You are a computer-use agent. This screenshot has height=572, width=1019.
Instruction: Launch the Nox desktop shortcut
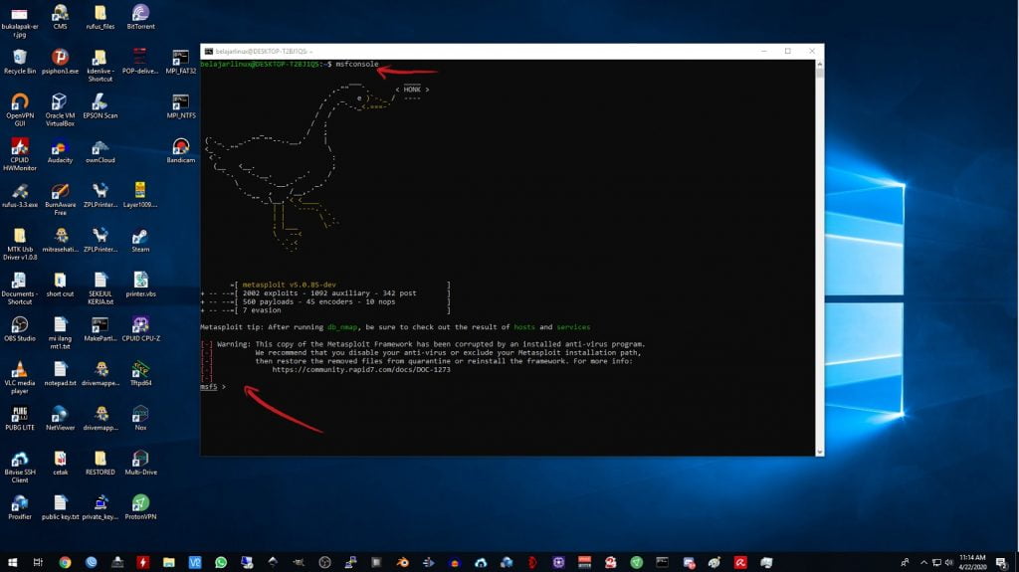point(140,419)
